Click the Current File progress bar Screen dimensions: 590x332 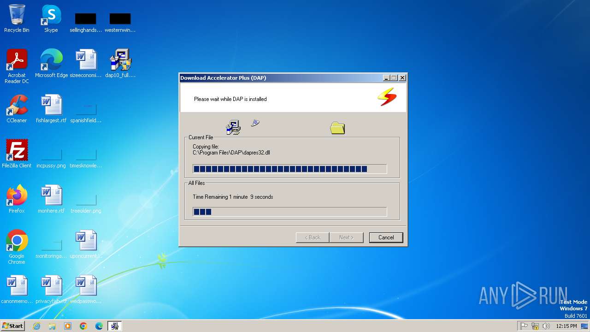[289, 169]
